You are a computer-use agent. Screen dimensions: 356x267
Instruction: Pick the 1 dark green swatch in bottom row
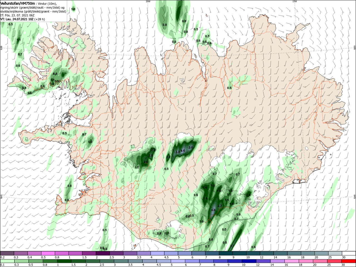[x=64, y=261]
